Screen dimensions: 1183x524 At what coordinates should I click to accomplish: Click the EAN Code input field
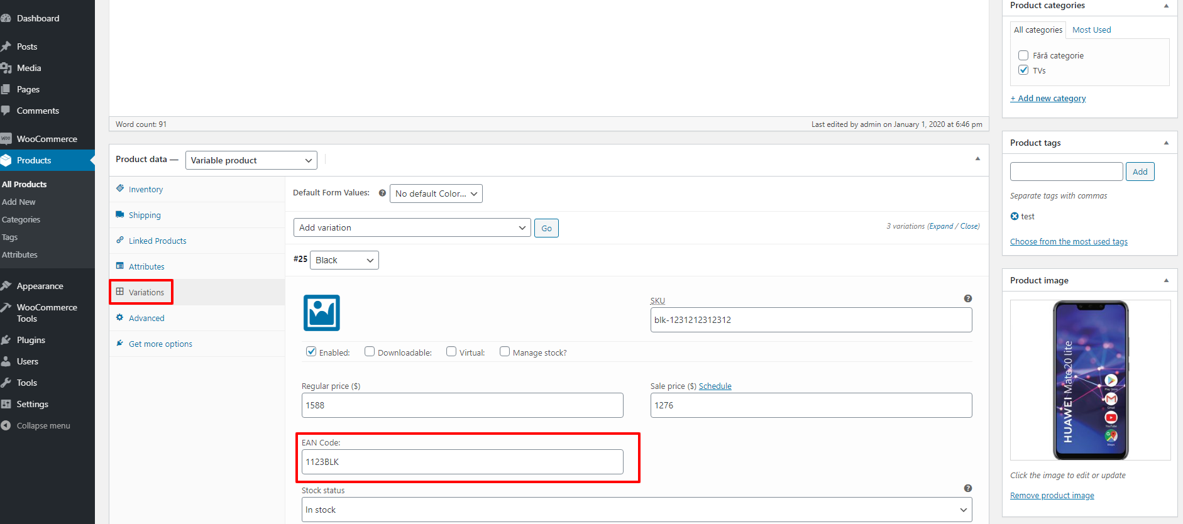462,462
